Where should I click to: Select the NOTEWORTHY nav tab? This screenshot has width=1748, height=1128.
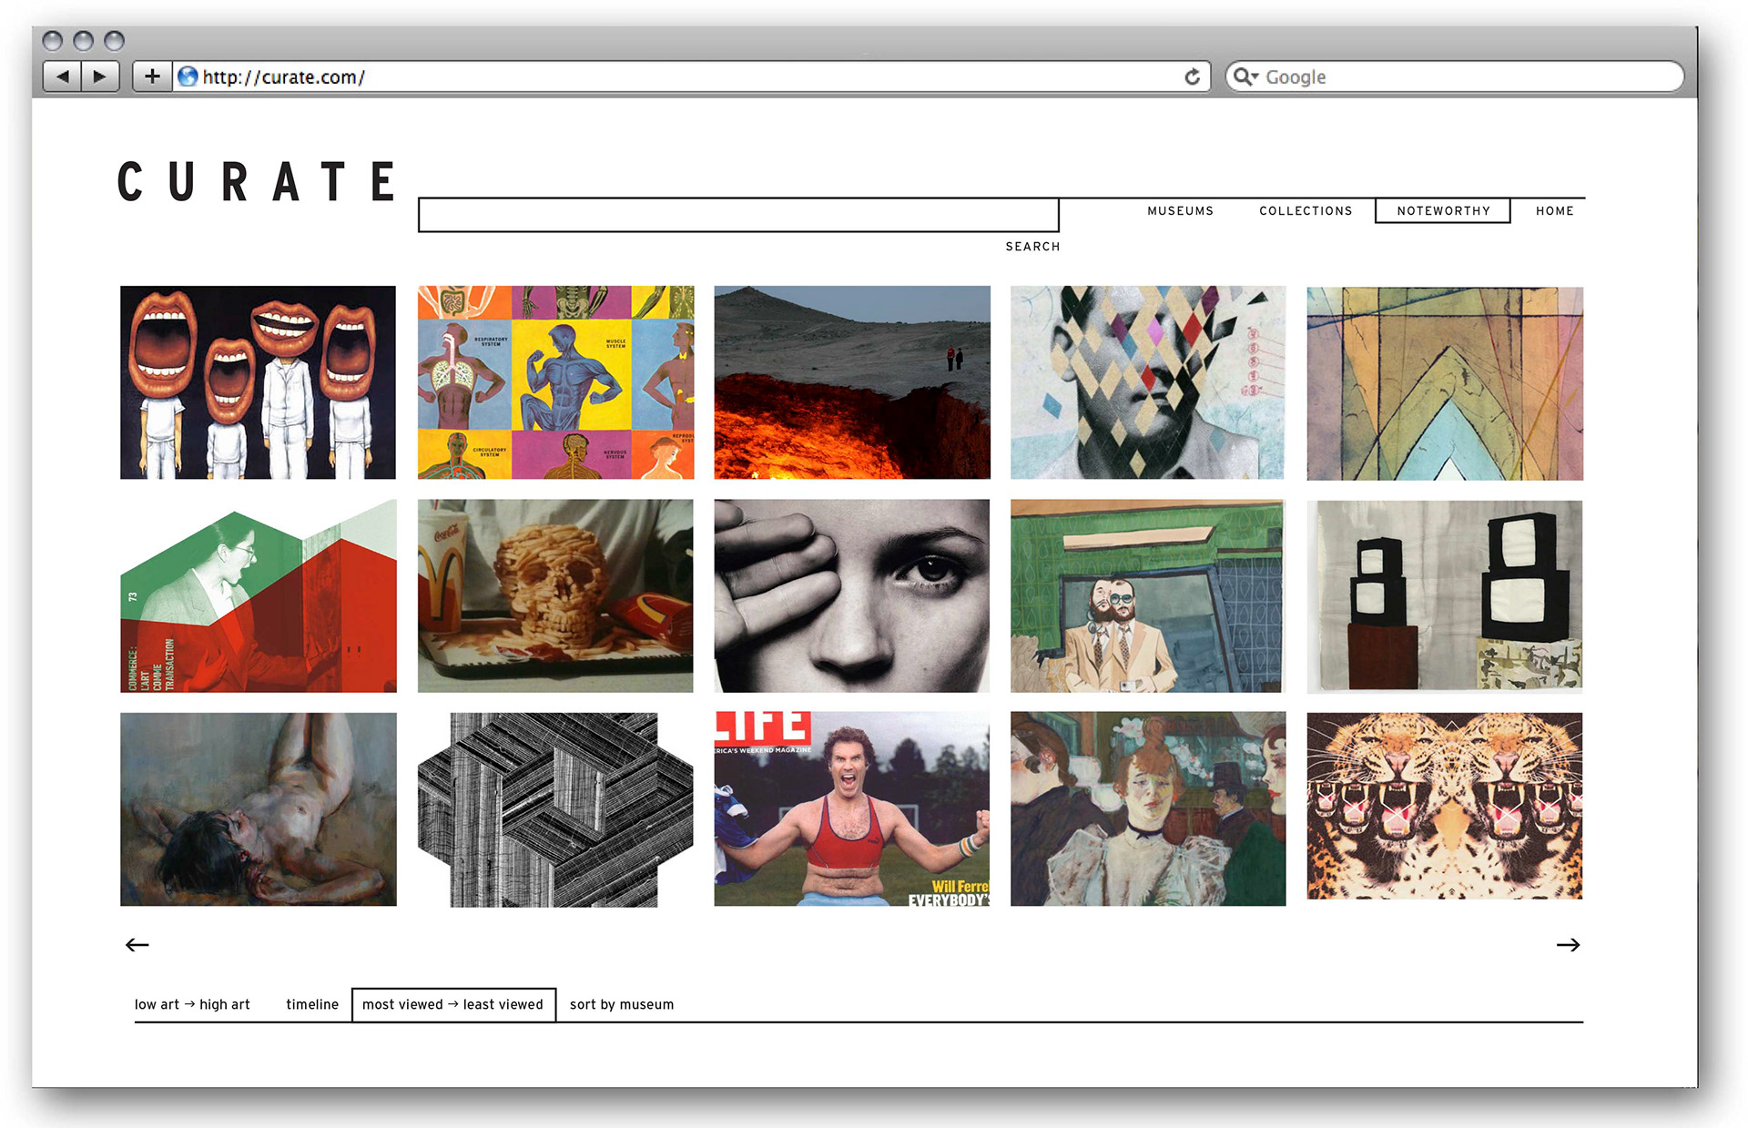1443,210
